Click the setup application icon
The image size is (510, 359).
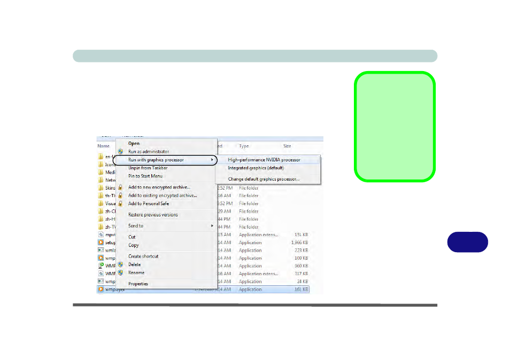(101, 243)
